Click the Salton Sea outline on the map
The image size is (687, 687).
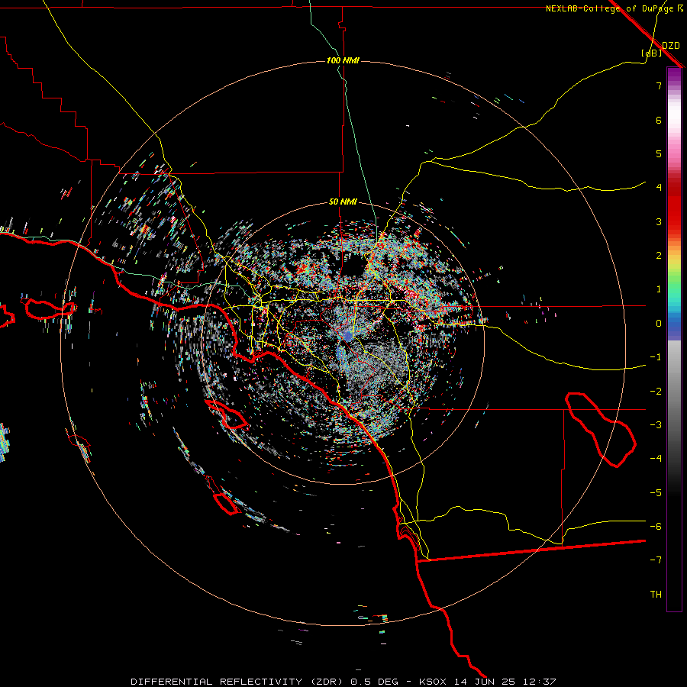tap(600, 429)
